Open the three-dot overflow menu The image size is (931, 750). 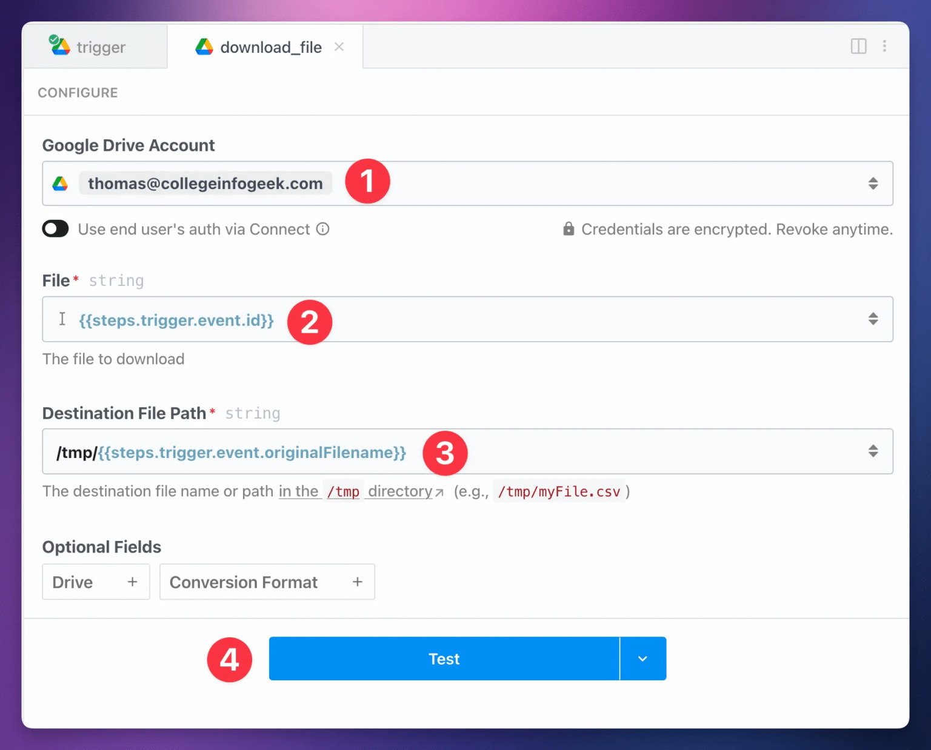[x=884, y=46]
